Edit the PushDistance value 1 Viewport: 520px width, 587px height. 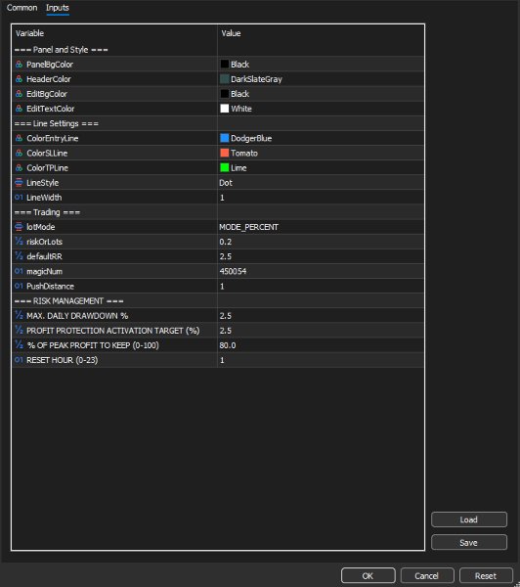pyautogui.click(x=321, y=286)
